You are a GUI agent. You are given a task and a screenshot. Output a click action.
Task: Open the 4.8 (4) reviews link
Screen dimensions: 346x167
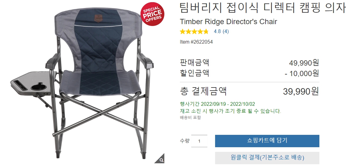click(221, 32)
